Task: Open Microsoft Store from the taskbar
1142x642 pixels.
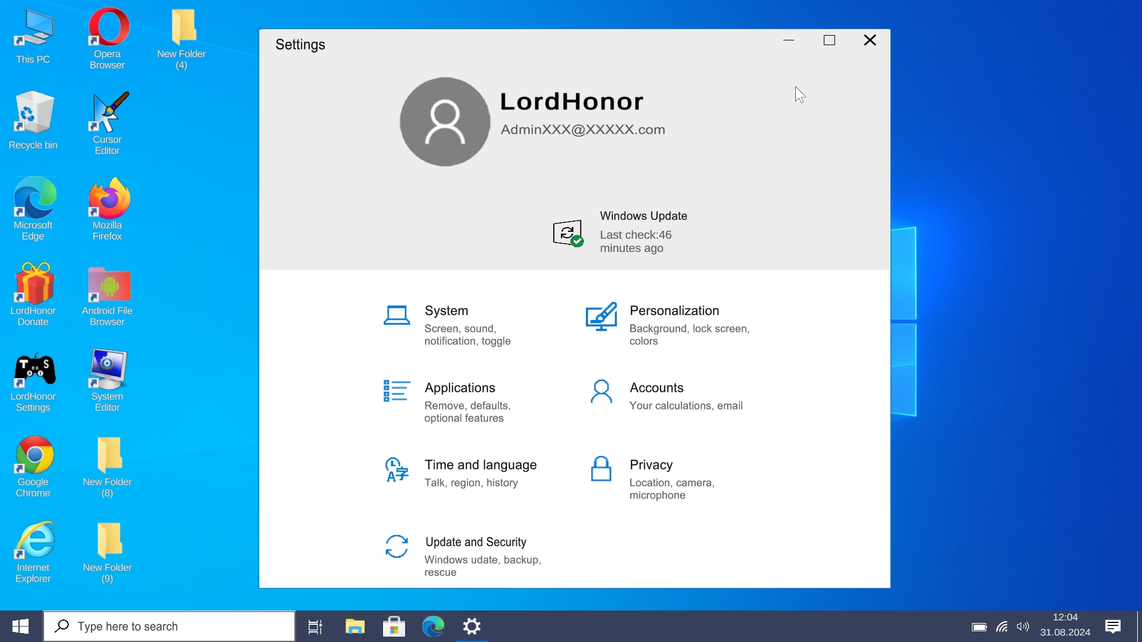Action: pyautogui.click(x=394, y=627)
